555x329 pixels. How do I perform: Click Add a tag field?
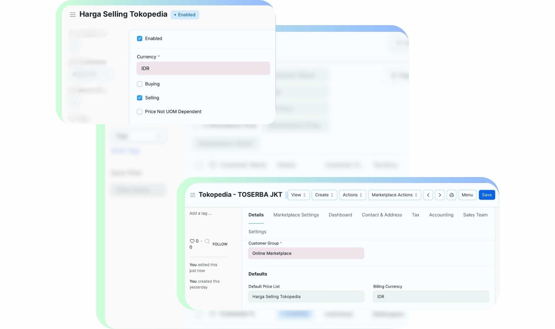point(200,214)
